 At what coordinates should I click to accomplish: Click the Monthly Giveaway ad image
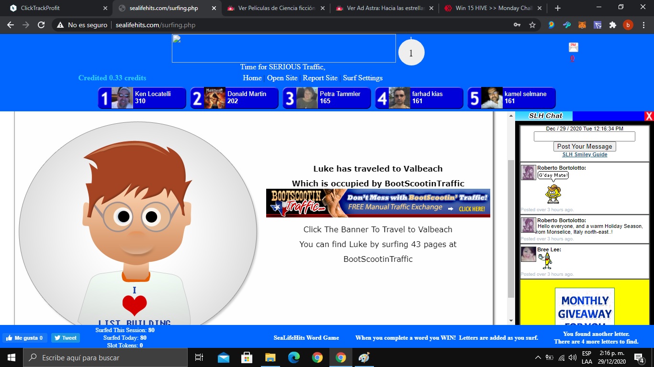coord(585,306)
